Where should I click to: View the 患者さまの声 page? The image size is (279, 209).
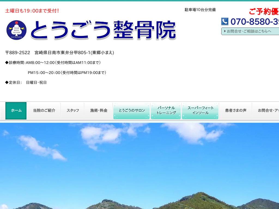coord(235,110)
